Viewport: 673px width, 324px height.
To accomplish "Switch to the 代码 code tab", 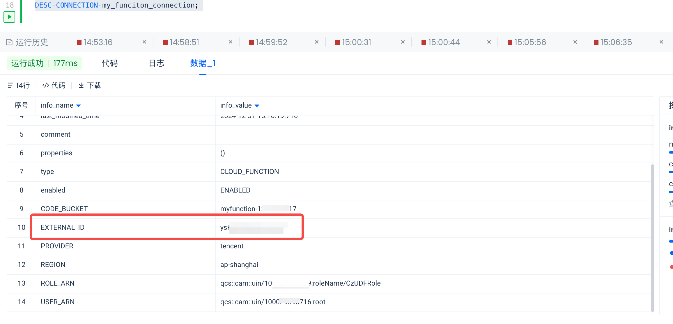I will [x=109, y=63].
